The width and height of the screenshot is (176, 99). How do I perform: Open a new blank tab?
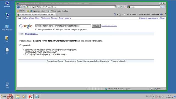(x=57, y=15)
